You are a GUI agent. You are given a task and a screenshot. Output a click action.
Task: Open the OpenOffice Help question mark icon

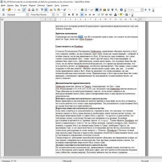tap(122, 10)
